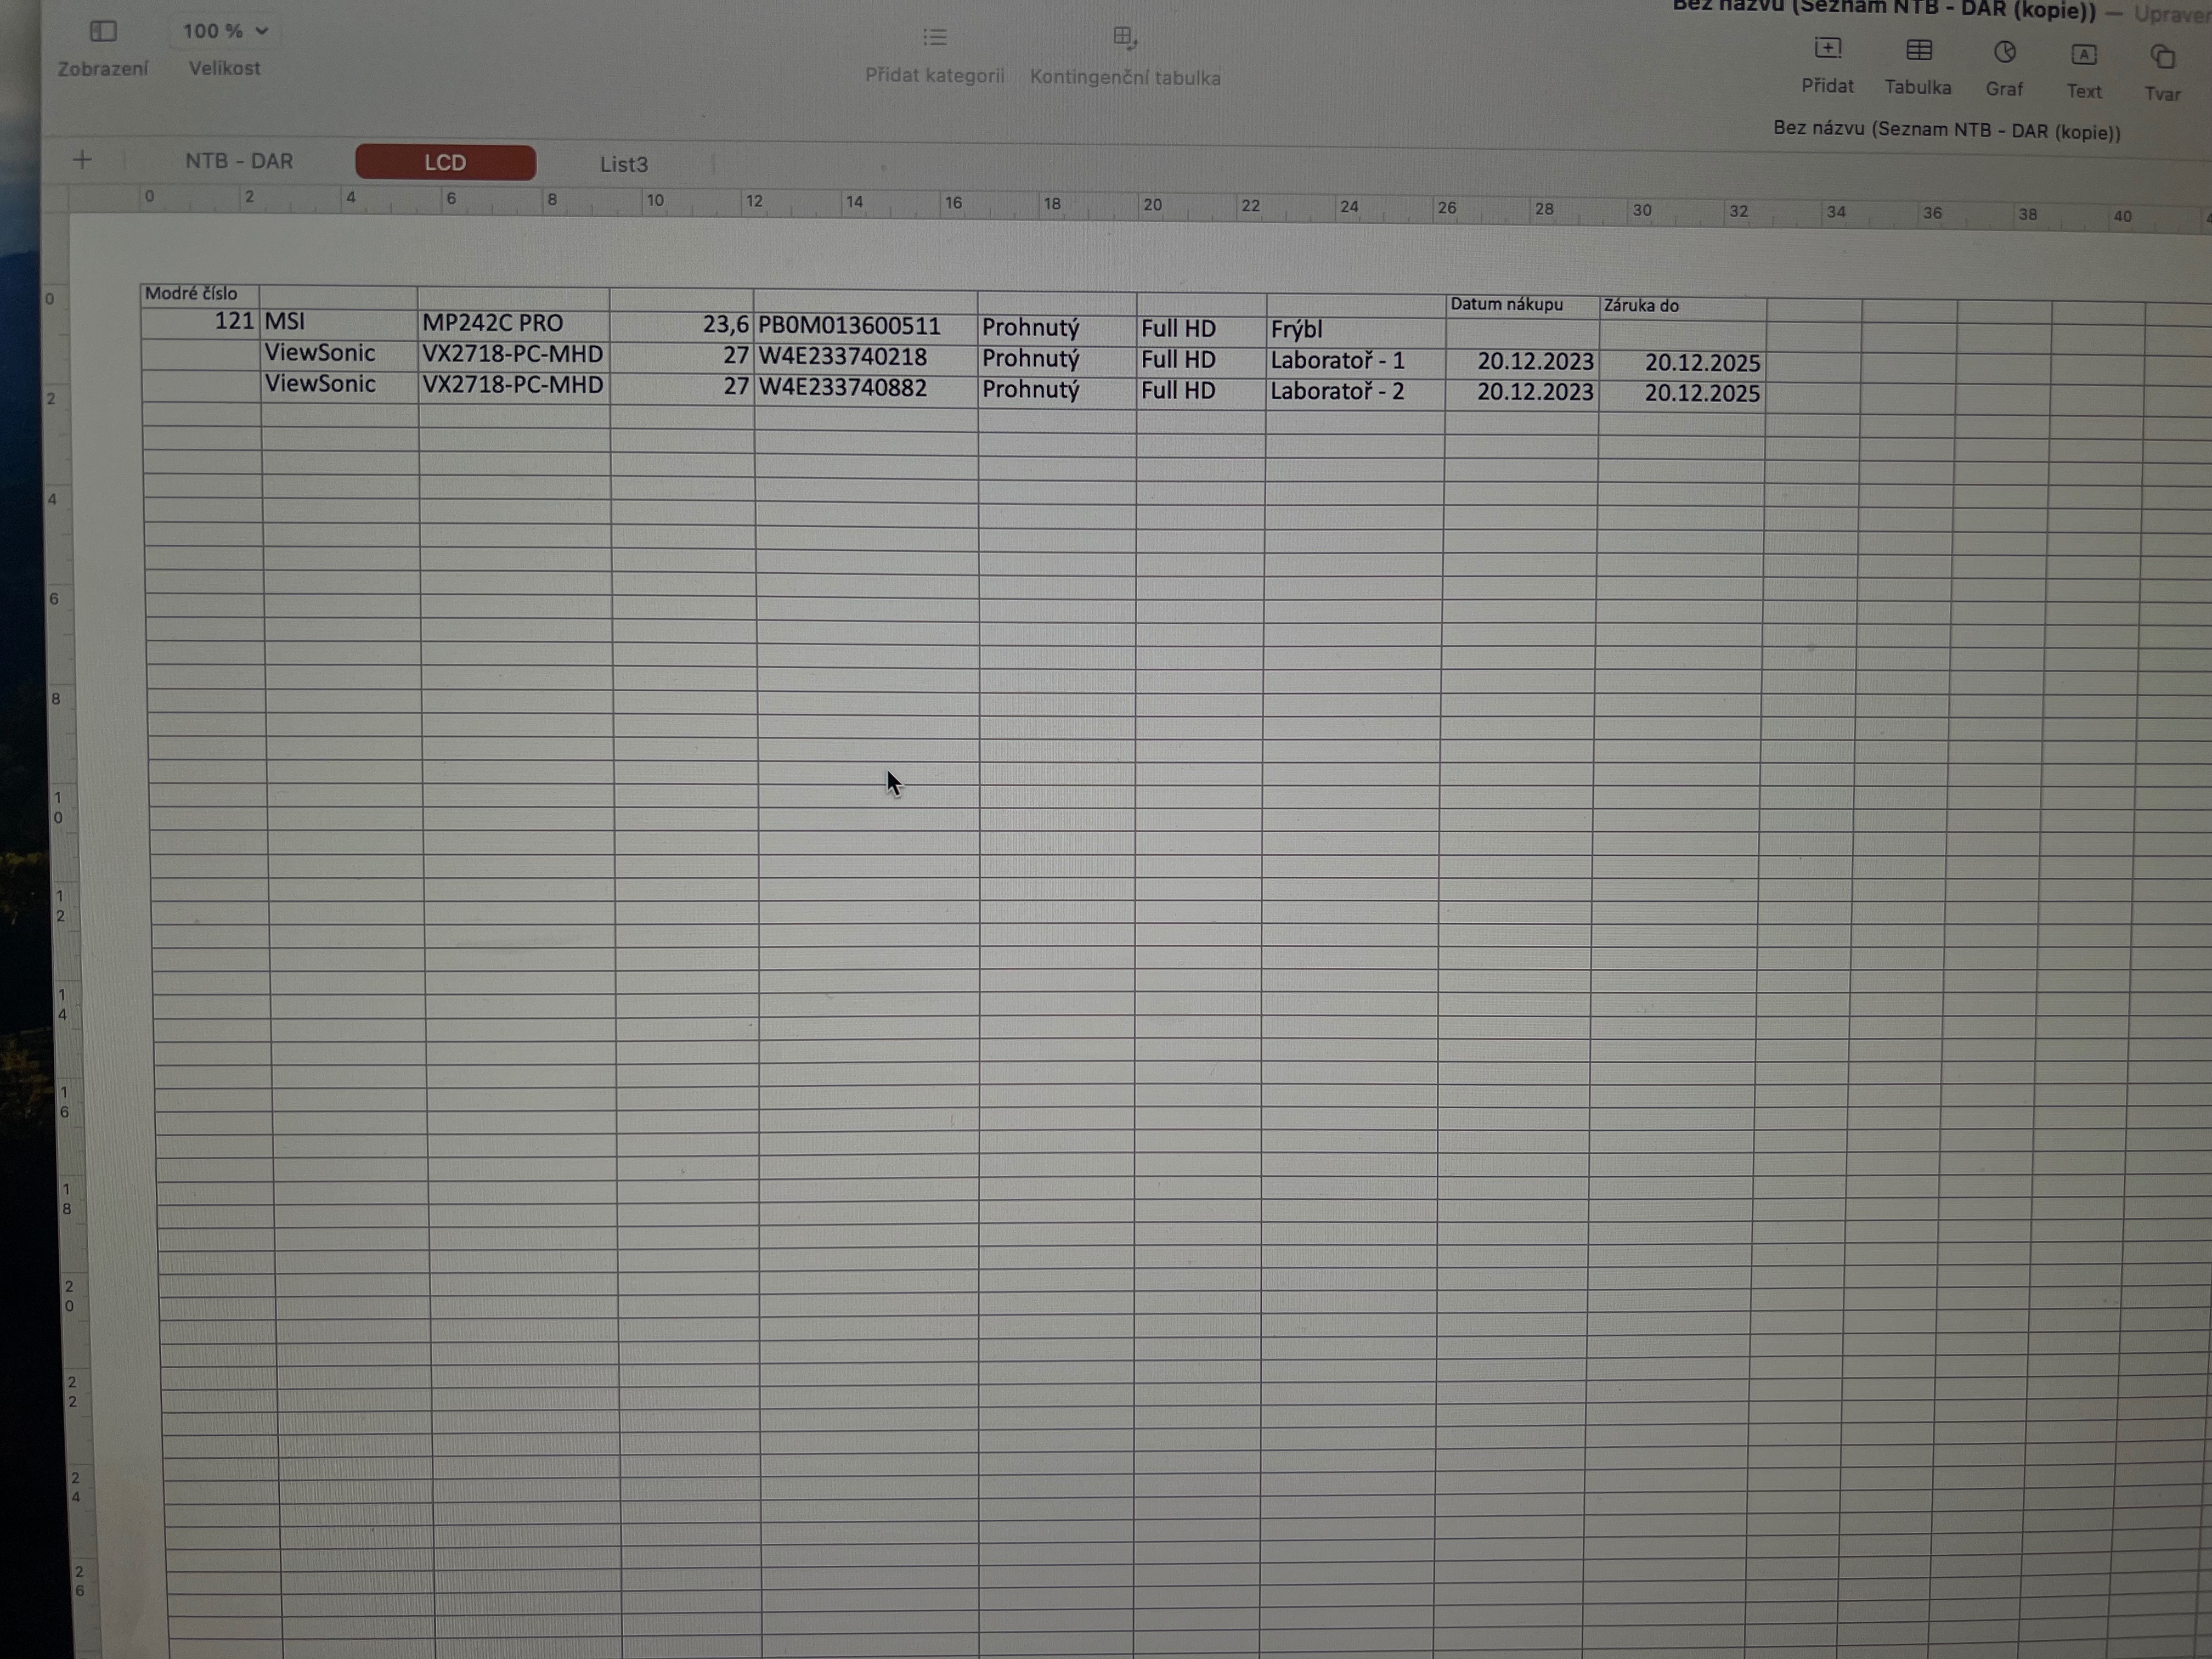2212x1659 pixels.
Task: Open the Zobrazení view options icon
Action: [103, 32]
